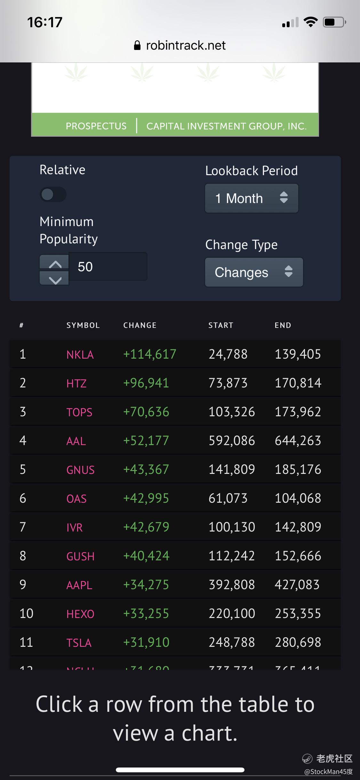Image resolution: width=360 pixels, height=780 pixels.
Task: Open the Lookback Period dropdown
Action: [x=252, y=198]
